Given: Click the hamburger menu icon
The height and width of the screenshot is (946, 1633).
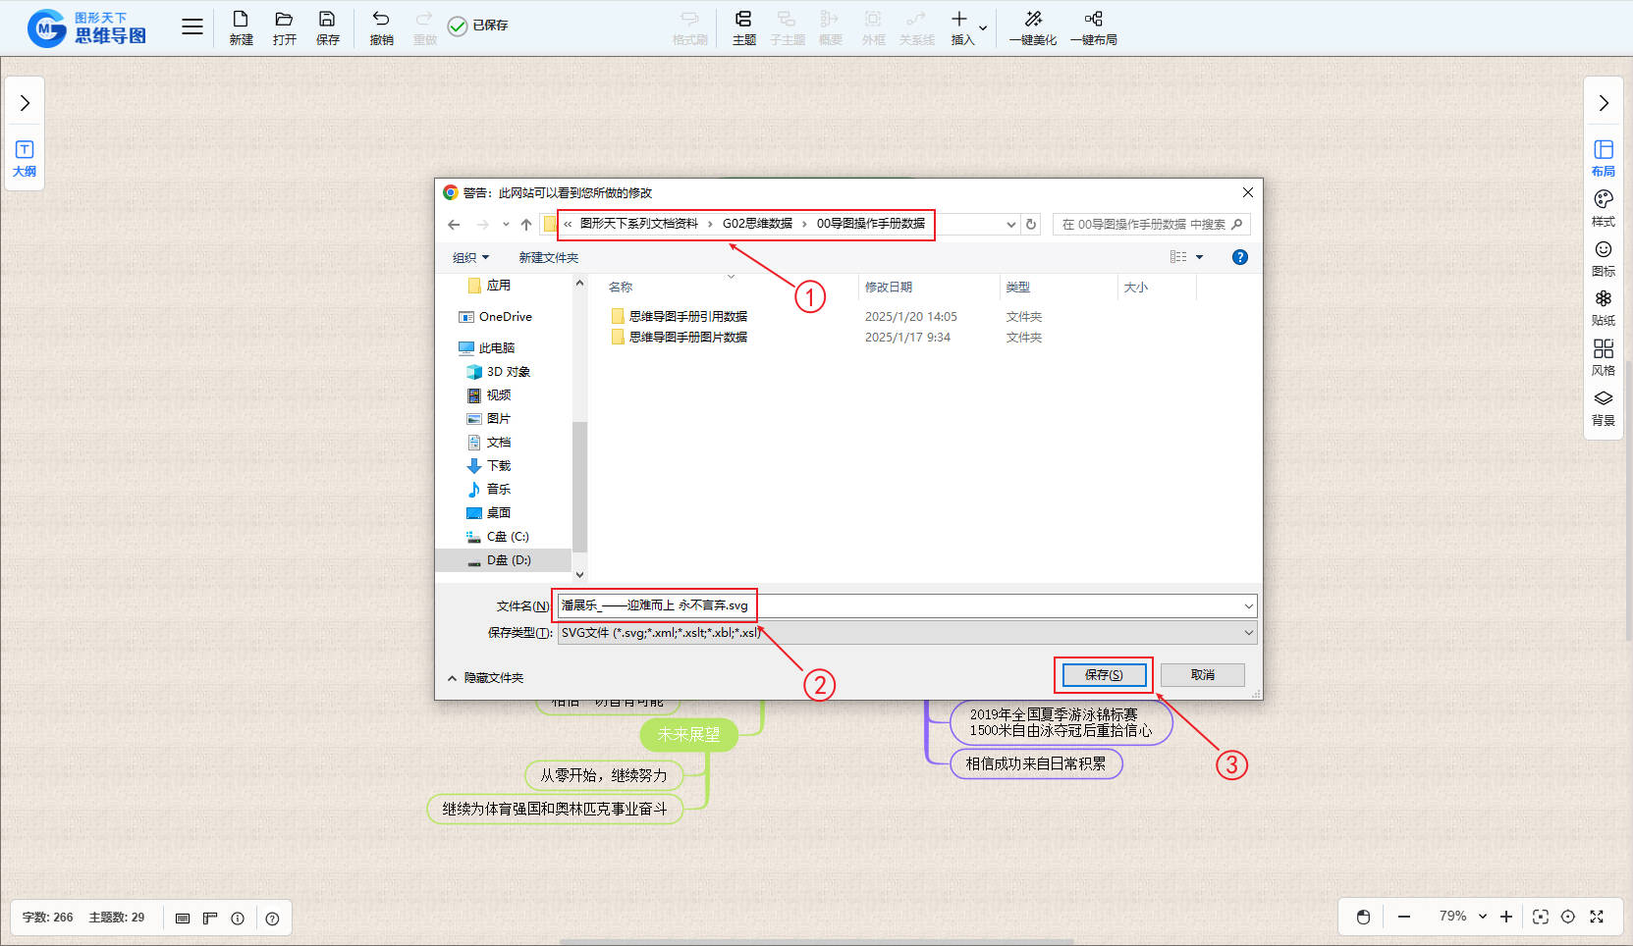Looking at the screenshot, I should [x=192, y=27].
